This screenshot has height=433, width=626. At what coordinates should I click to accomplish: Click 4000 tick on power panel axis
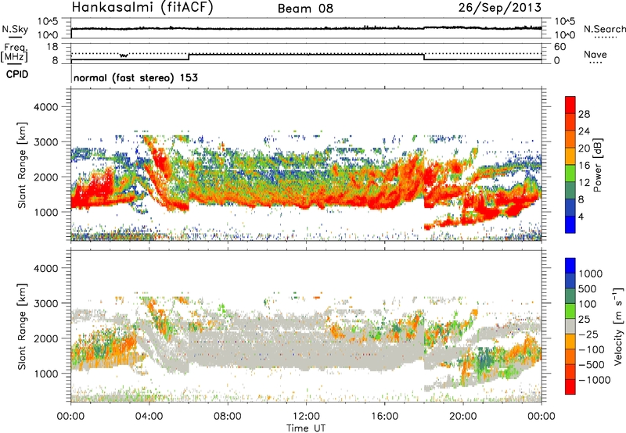tap(45, 107)
